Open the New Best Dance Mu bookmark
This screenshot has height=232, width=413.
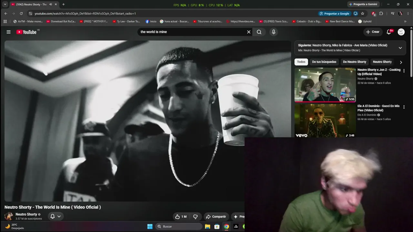click(340, 21)
